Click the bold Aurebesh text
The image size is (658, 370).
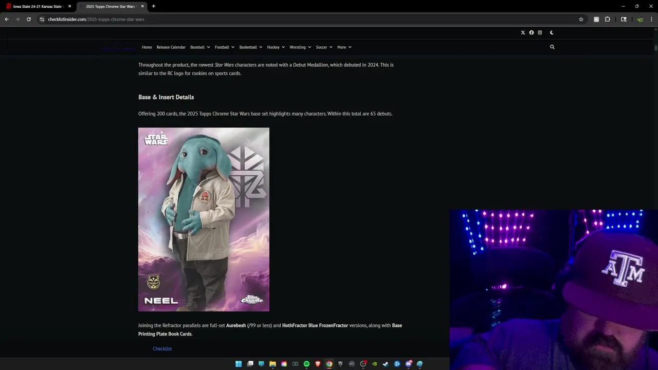coord(236,325)
